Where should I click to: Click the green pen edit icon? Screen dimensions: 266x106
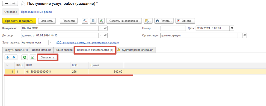[x=101, y=21]
